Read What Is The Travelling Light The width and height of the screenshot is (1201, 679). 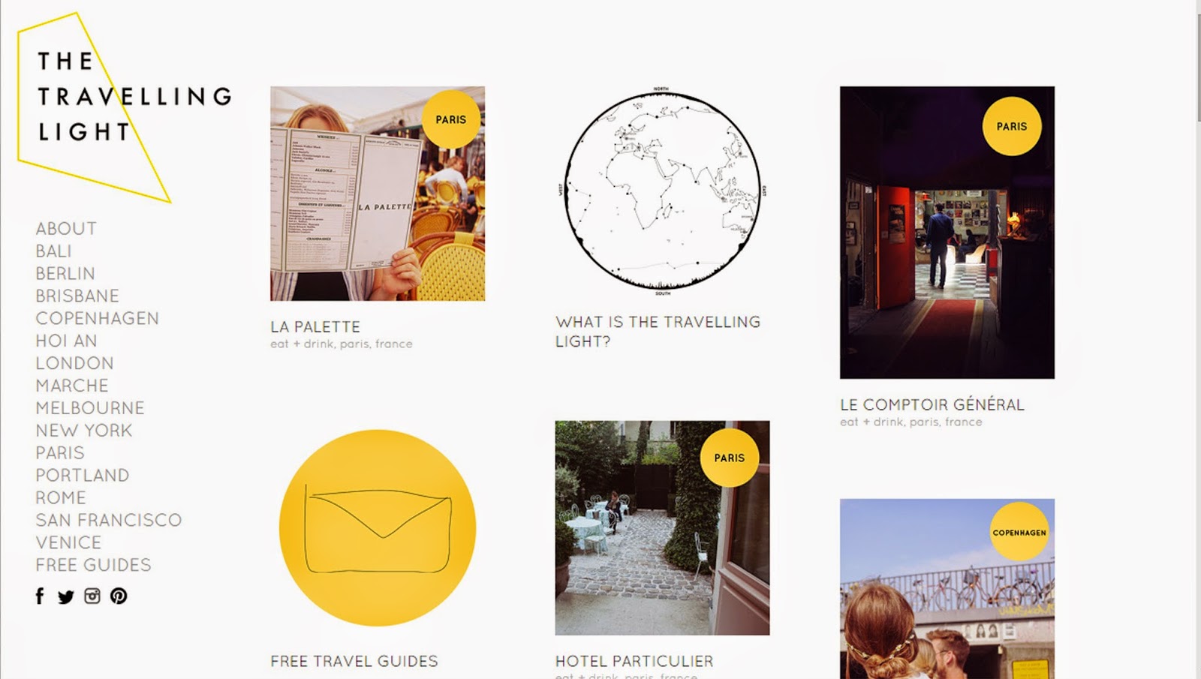click(658, 332)
